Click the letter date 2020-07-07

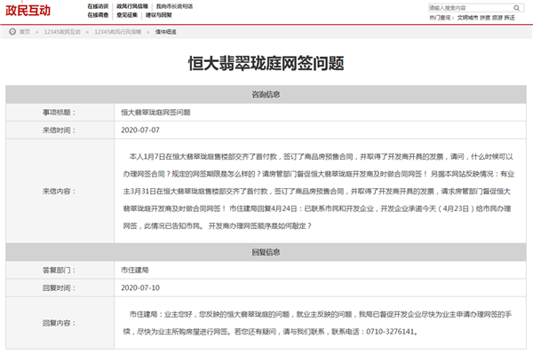(140, 130)
